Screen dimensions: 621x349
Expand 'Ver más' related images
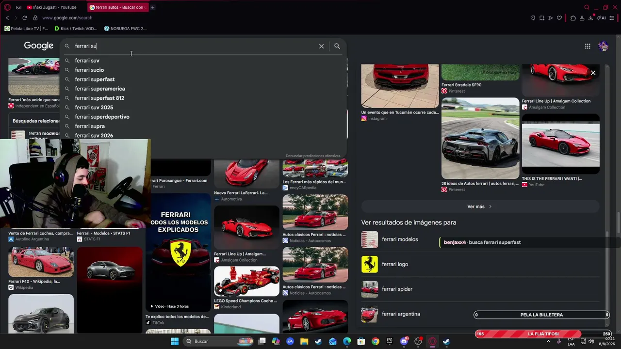point(480,206)
